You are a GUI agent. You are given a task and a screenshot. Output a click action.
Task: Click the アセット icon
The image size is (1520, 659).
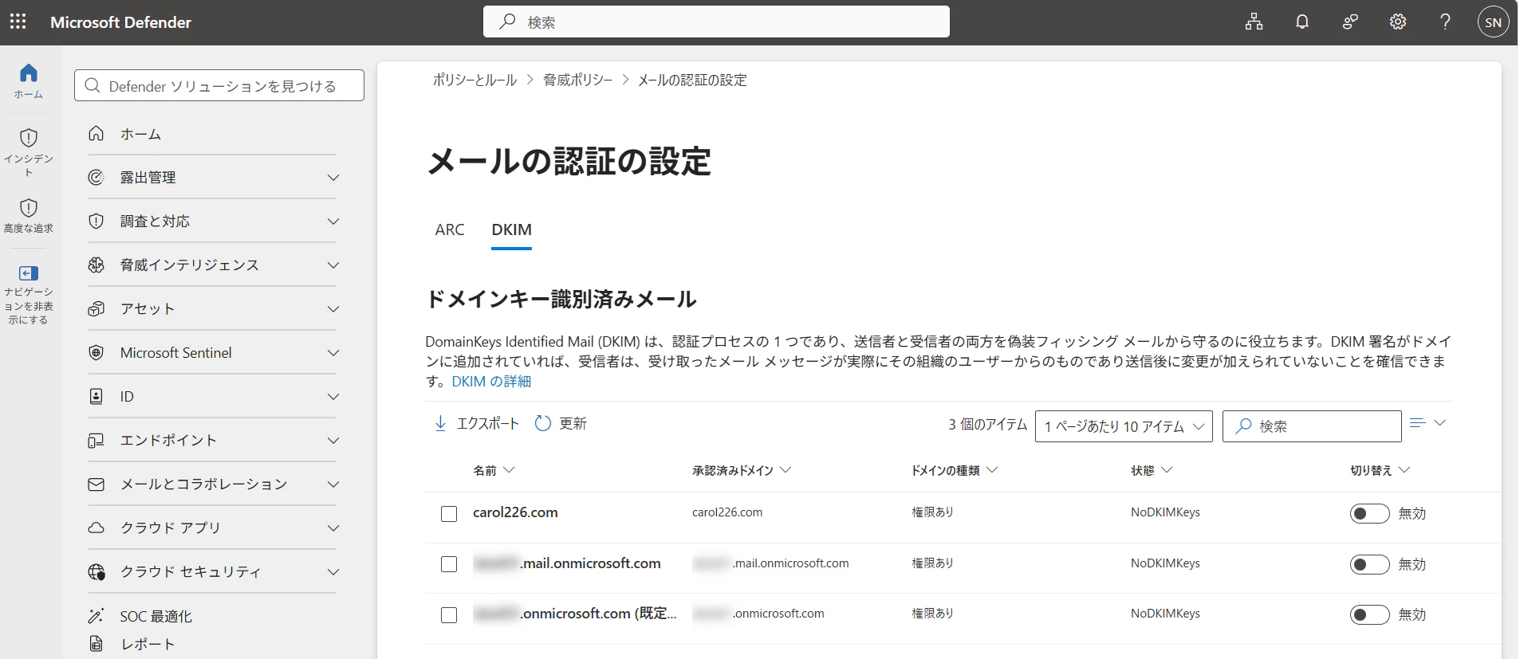[96, 309]
